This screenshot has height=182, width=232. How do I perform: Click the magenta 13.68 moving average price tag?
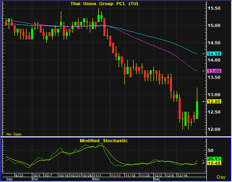tap(214, 71)
